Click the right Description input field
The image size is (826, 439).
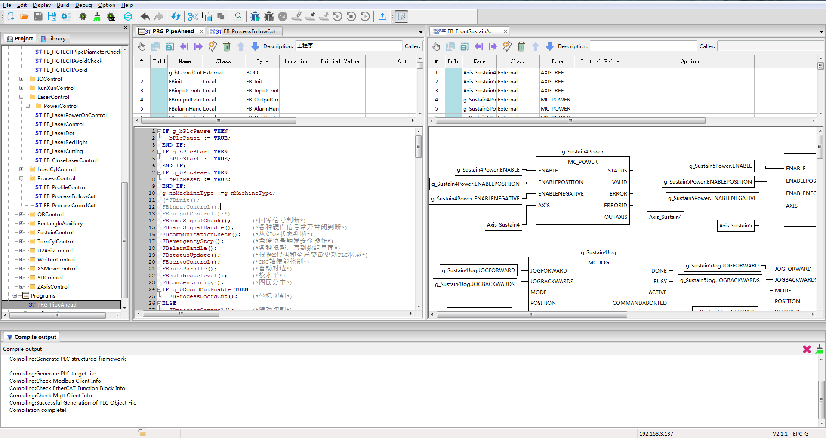[643, 46]
